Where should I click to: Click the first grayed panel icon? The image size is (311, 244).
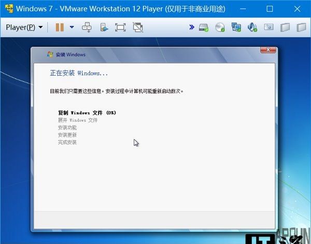[x=285, y=27]
